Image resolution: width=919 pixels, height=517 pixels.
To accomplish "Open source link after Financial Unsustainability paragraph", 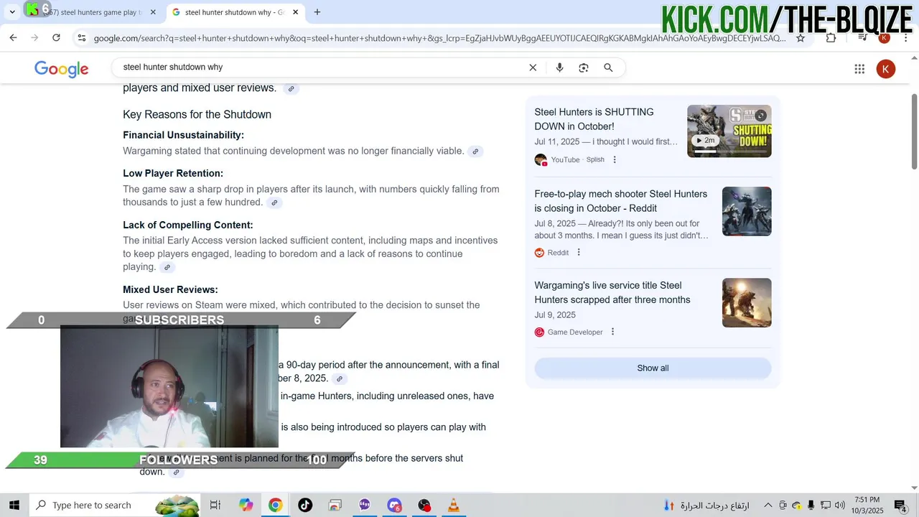I will pyautogui.click(x=475, y=152).
